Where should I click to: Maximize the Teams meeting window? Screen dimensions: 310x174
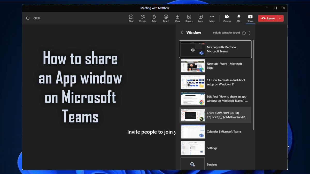(x=275, y=8)
